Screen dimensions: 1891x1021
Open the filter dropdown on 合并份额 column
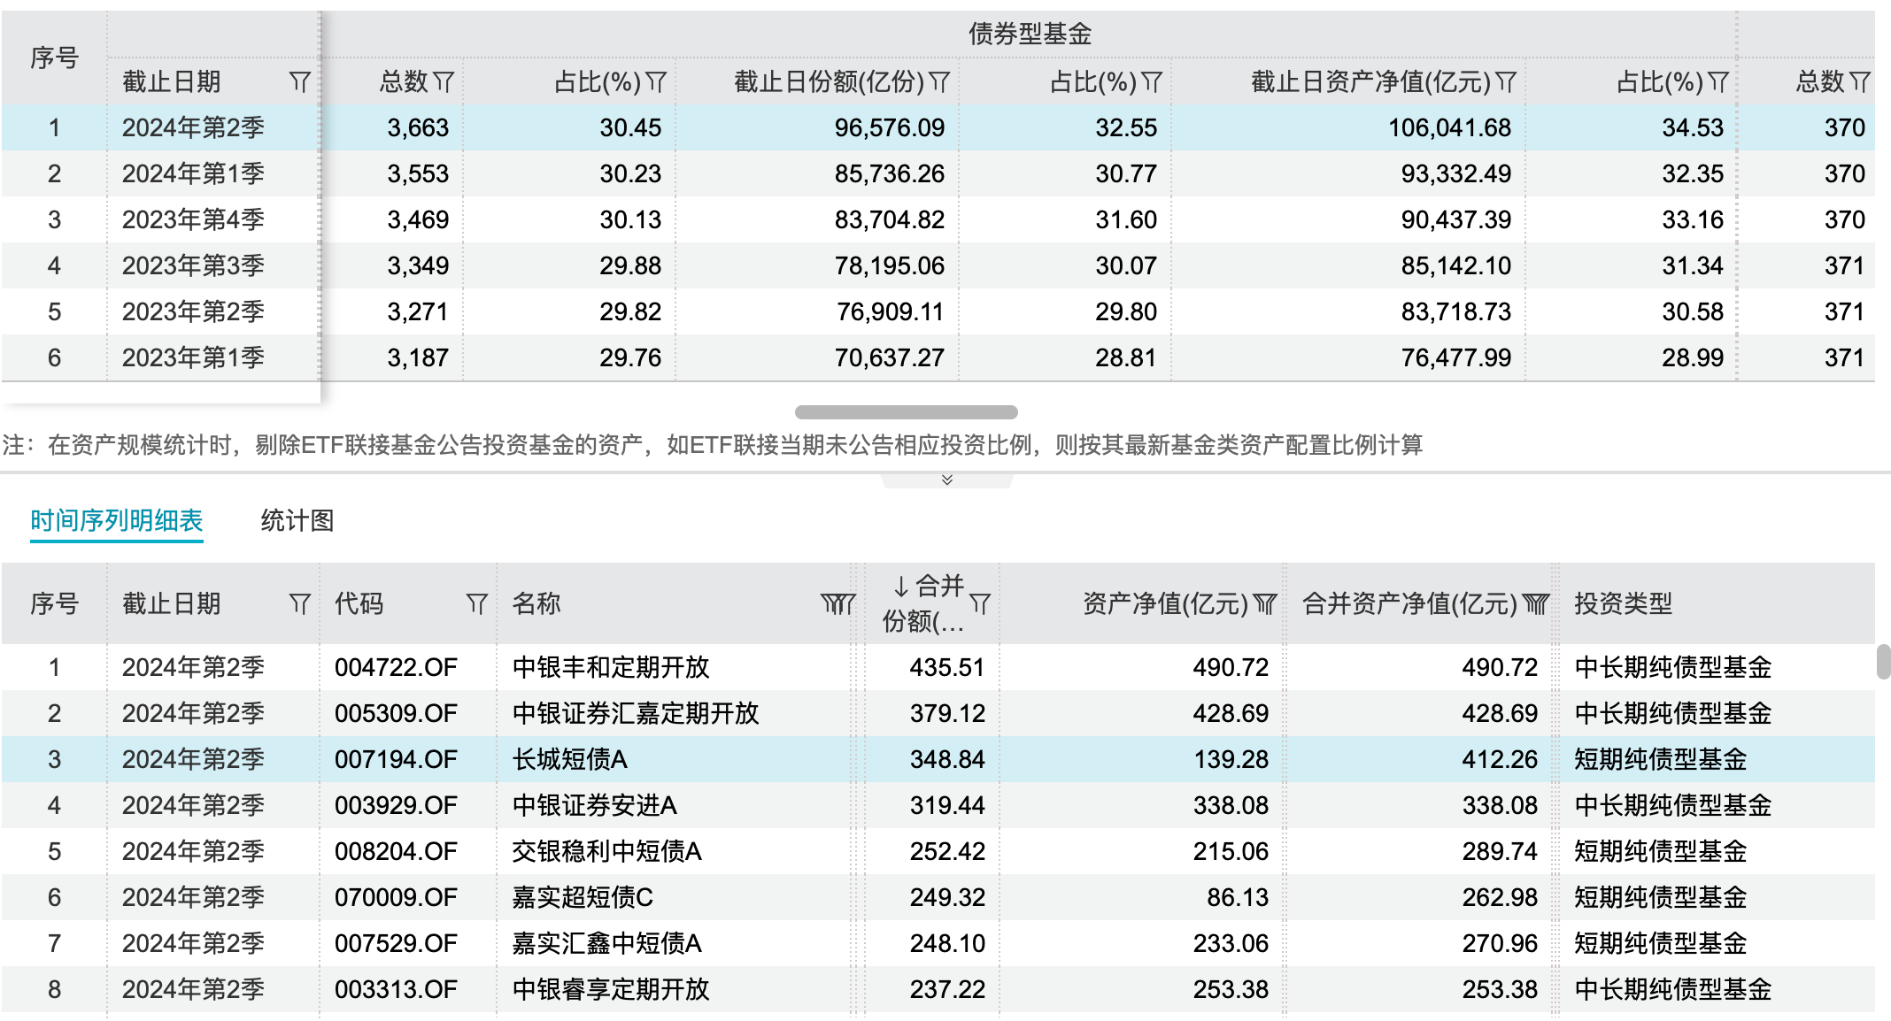coord(981,603)
